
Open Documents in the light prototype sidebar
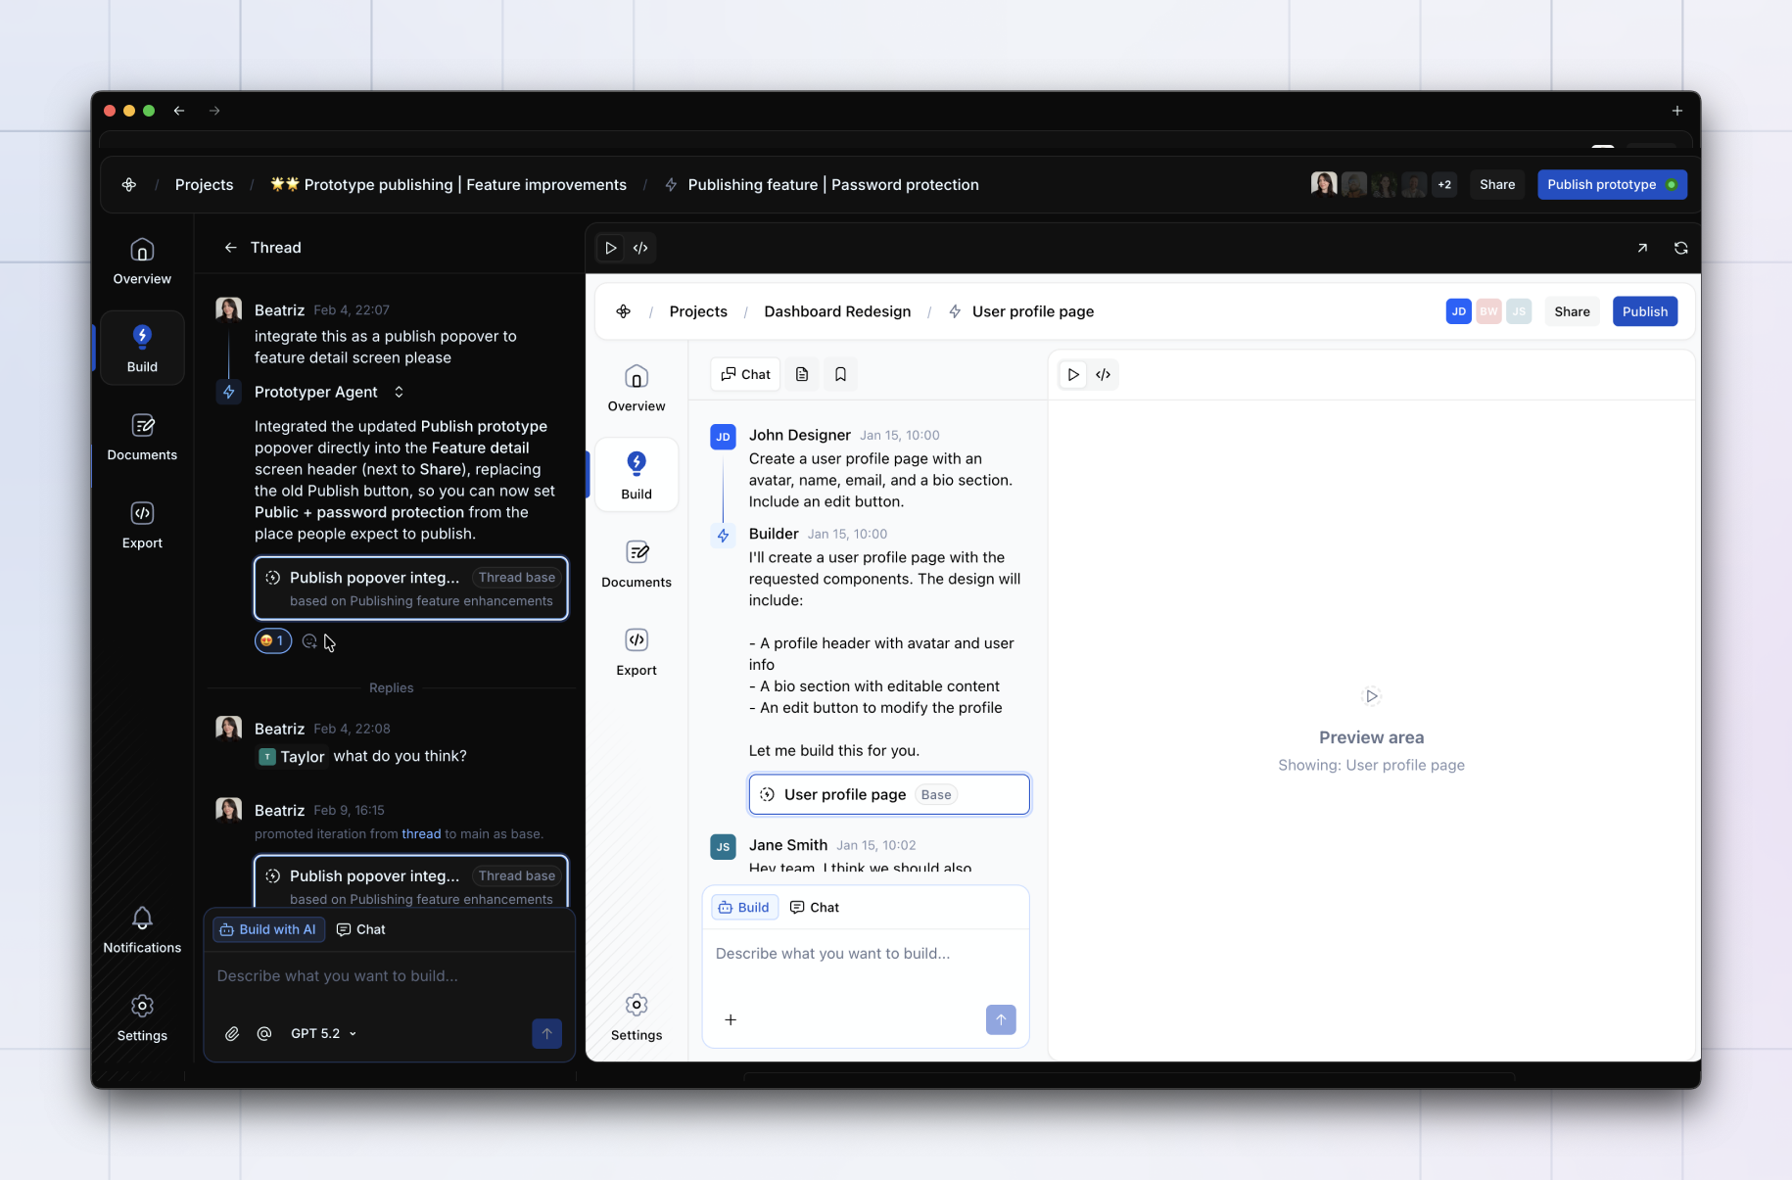coord(637,564)
